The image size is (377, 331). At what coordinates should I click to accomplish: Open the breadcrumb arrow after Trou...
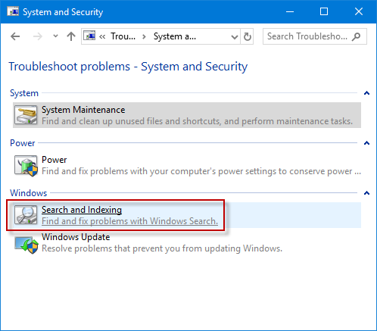[x=144, y=37]
